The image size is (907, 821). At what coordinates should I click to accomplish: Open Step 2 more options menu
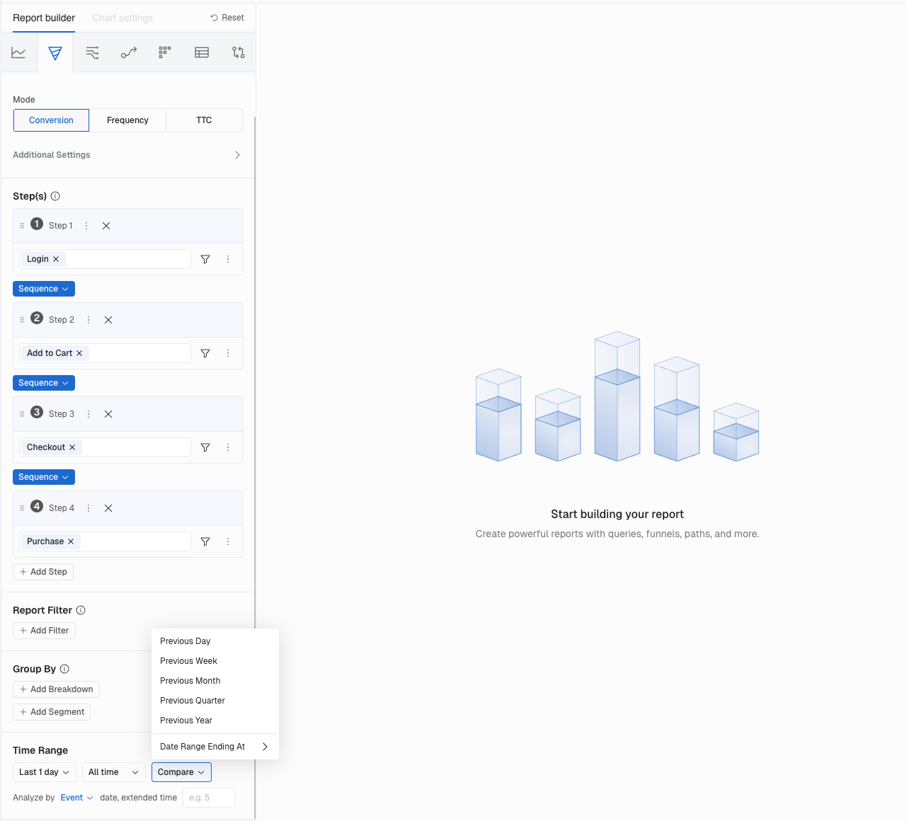89,320
